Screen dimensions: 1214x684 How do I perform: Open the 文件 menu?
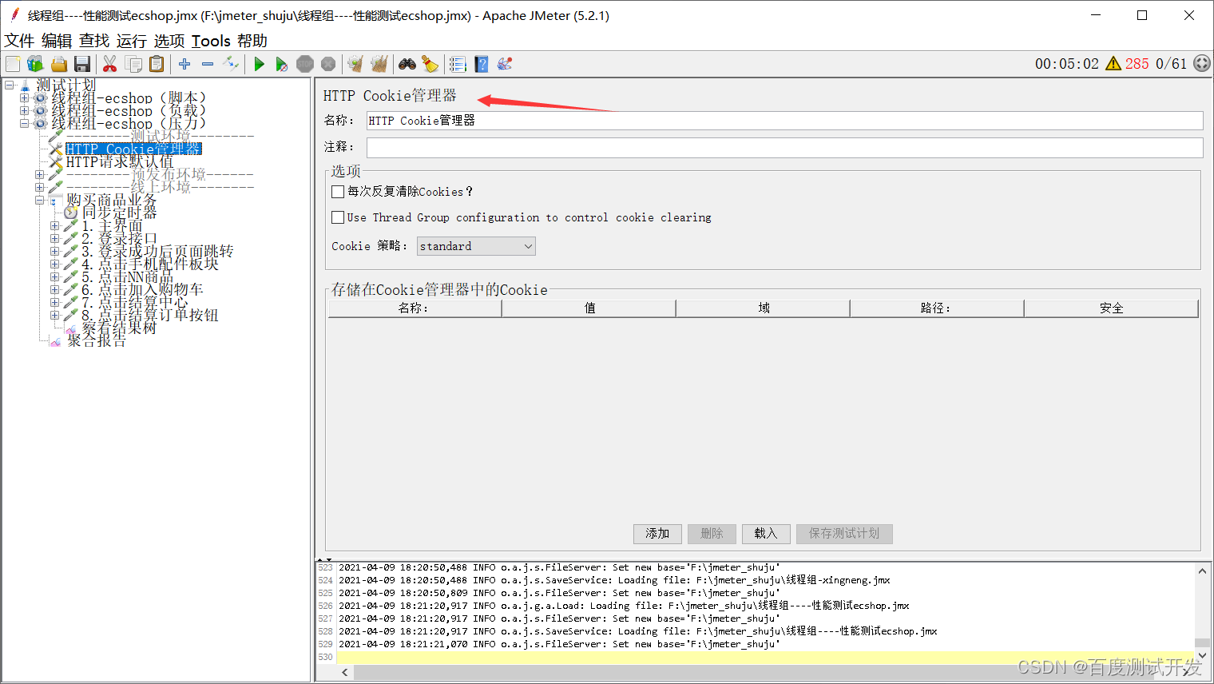19,41
